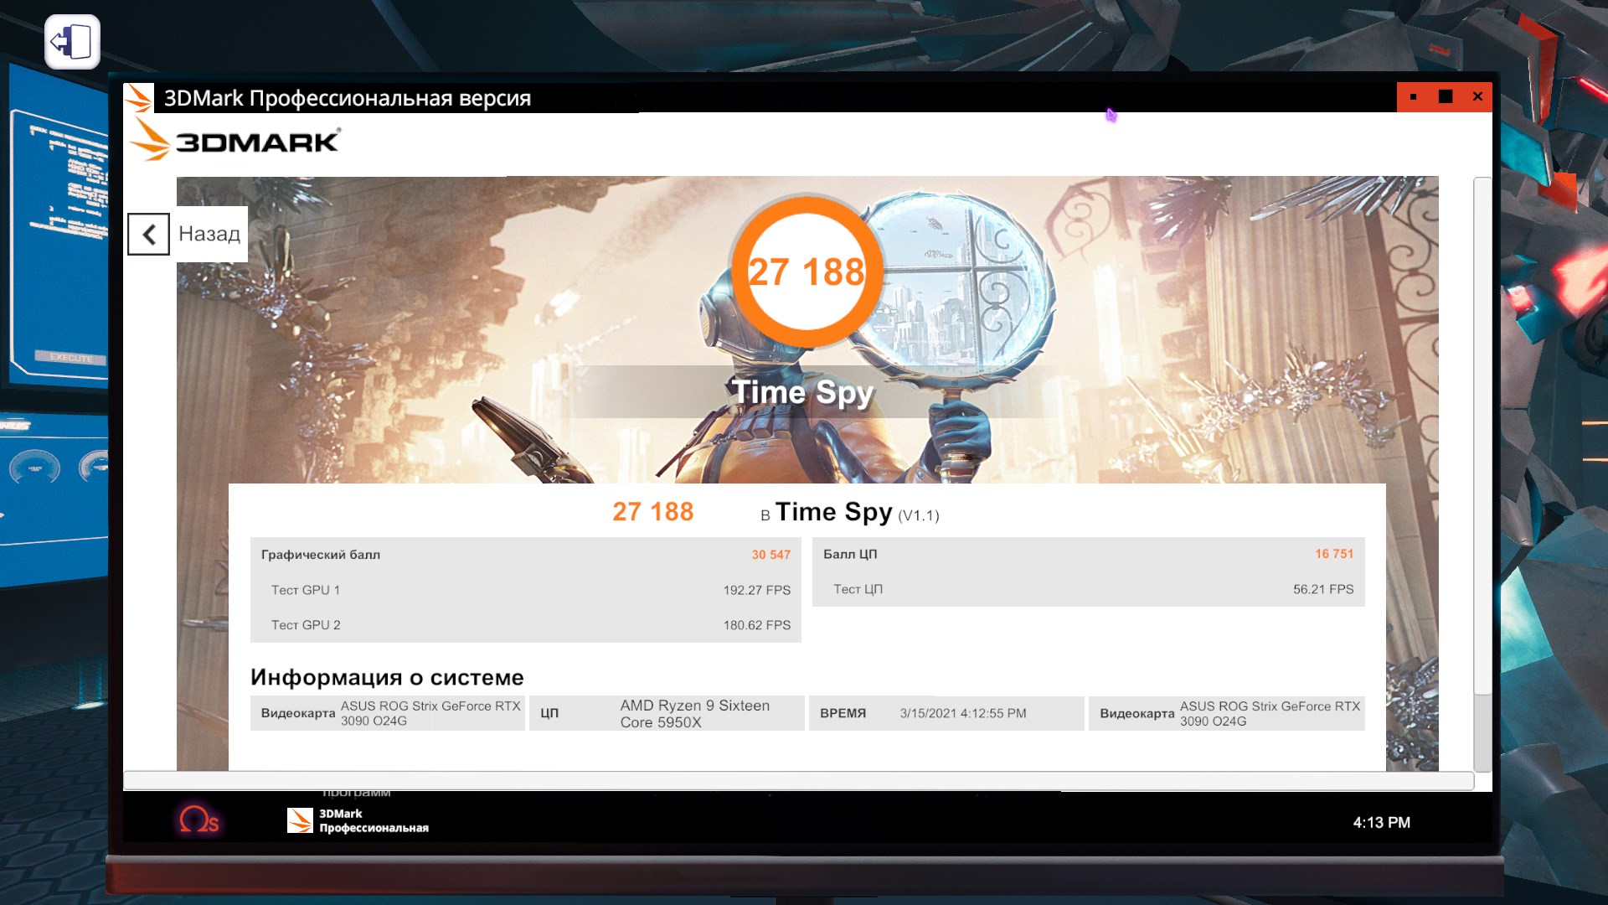Click the Информация о системе heading
1608x905 pixels.
(387, 677)
